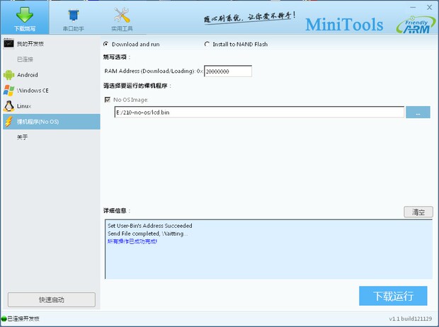Open the Linux section in sidebar
The width and height of the screenshot is (439, 327).
coord(52,106)
